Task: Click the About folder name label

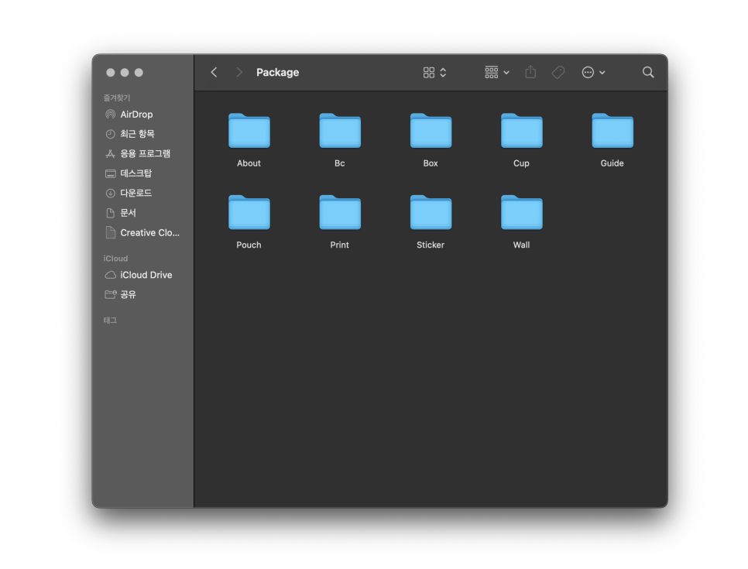Action: 249,163
